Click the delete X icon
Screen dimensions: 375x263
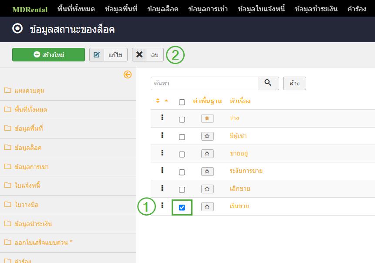(x=139, y=55)
